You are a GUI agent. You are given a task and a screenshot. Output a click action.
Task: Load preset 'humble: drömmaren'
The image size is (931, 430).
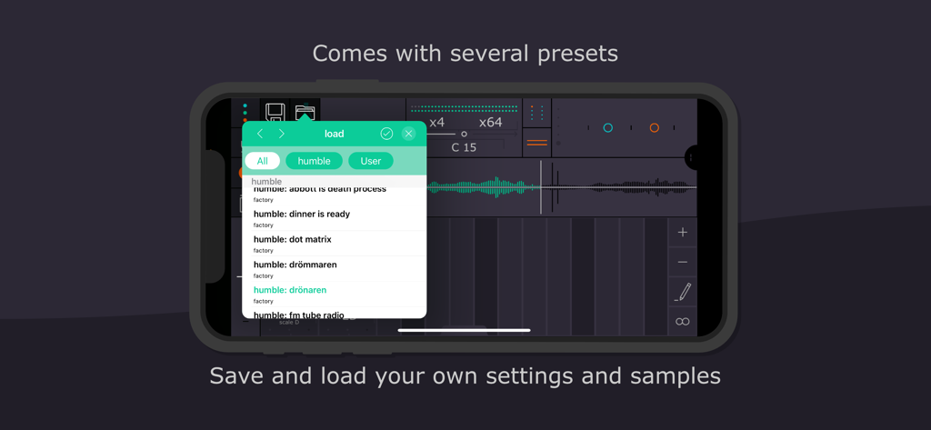click(x=335, y=270)
